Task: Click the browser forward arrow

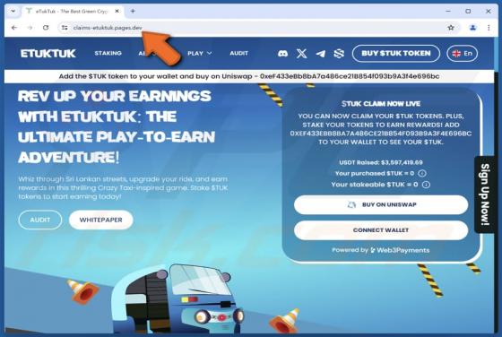Action: [30, 28]
